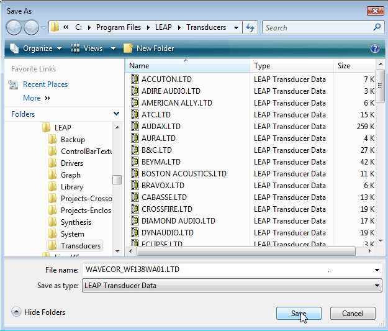Image resolution: width=388 pixels, height=331 pixels.
Task: Open the File name dropdown arrow
Action: coord(377,270)
